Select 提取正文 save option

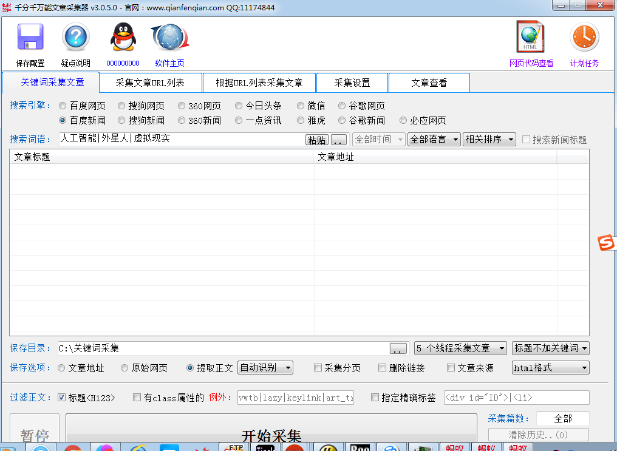[190, 368]
